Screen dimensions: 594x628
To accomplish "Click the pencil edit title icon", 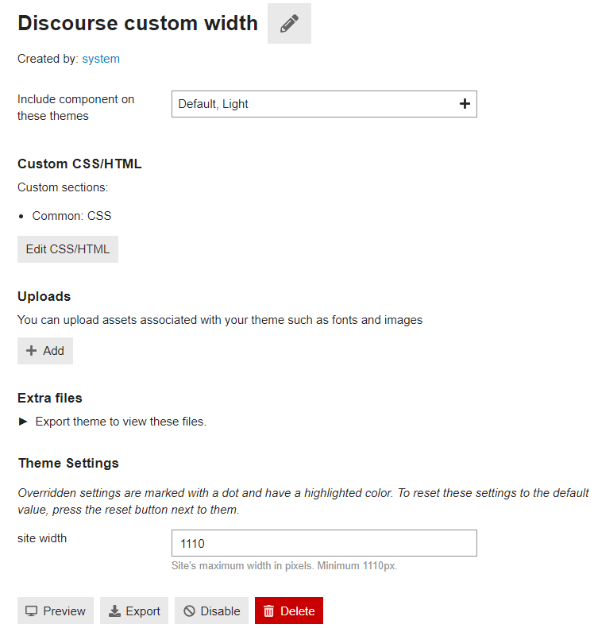I will click(289, 23).
